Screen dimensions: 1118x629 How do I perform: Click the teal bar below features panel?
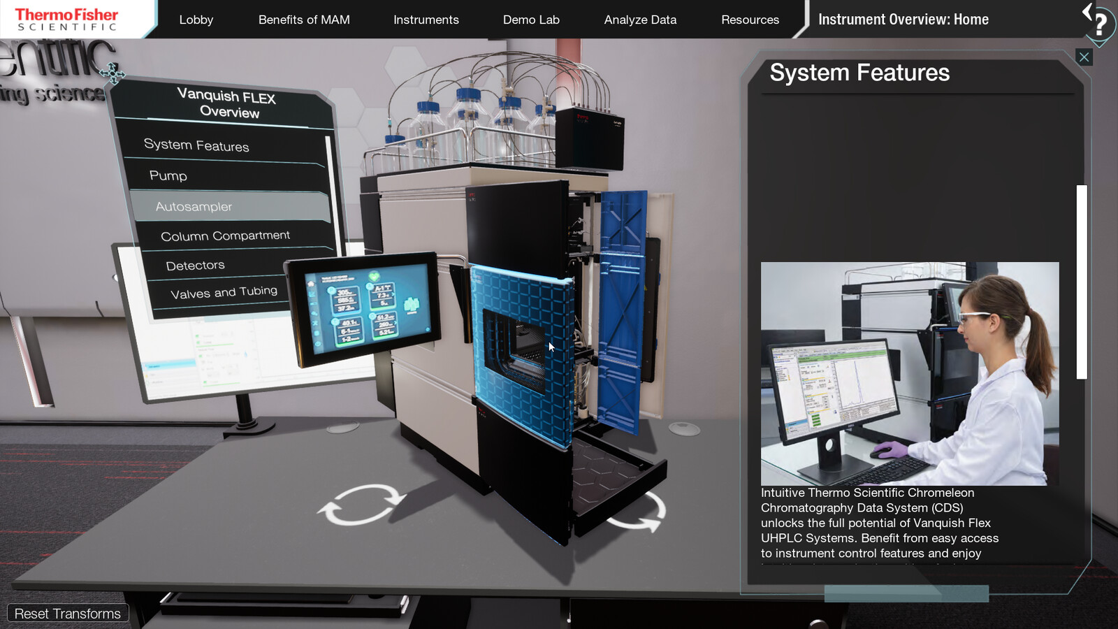(x=906, y=593)
